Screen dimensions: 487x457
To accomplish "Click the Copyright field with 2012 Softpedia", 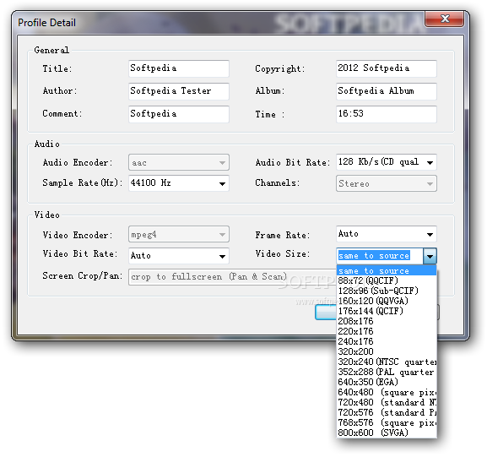I will (386, 68).
